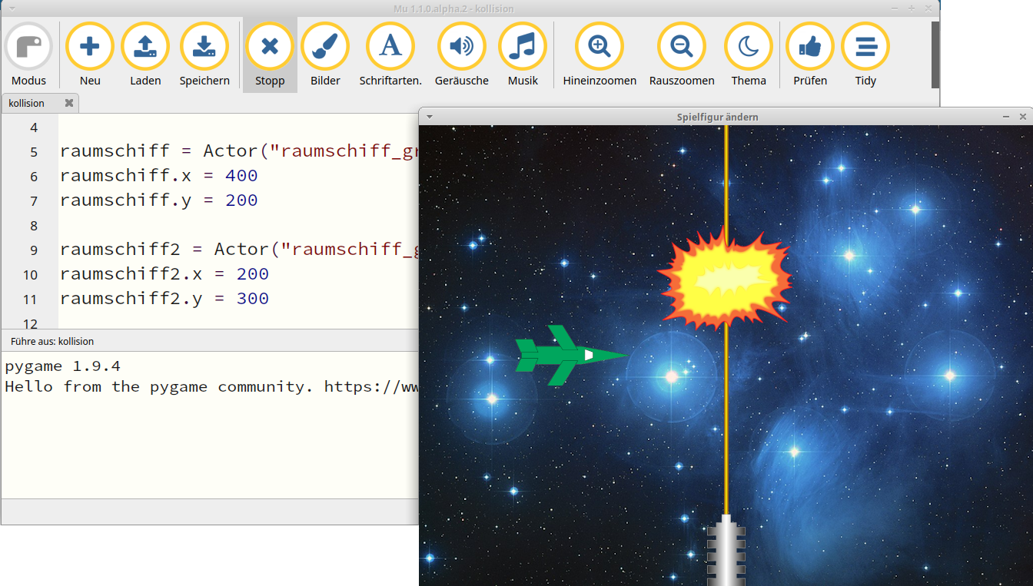The image size is (1033, 586).
Task: Close the kollision tab
Action: pos(69,103)
